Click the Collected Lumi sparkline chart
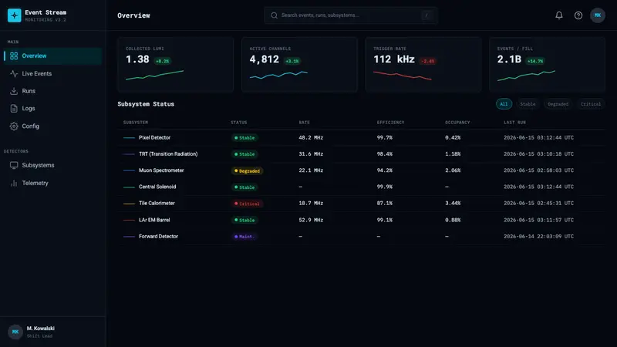Image resolution: width=617 pixels, height=347 pixels. [x=155, y=75]
